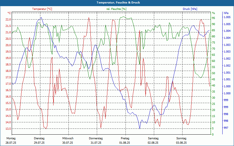This screenshot has height=146, width=234.
Task: Click the green 45 humidity axis value
Action: click(x=214, y=79)
